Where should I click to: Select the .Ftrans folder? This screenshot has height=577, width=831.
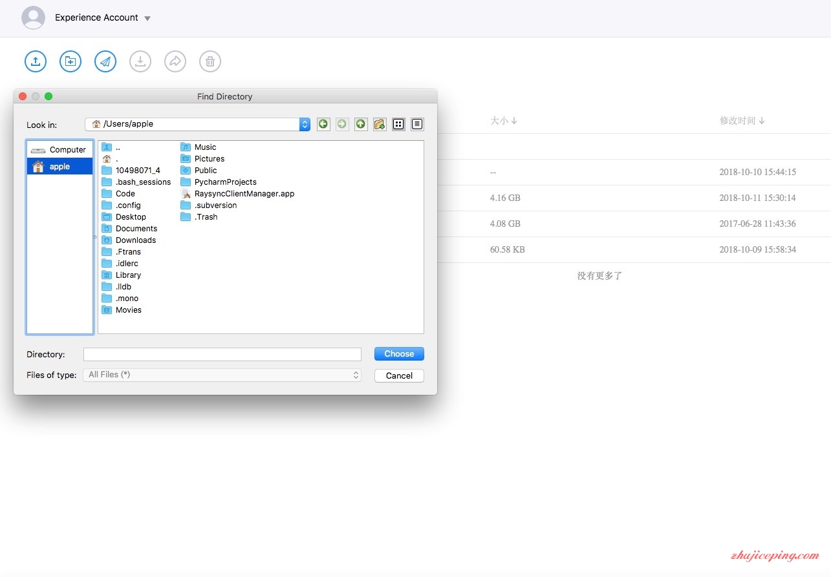(x=121, y=252)
